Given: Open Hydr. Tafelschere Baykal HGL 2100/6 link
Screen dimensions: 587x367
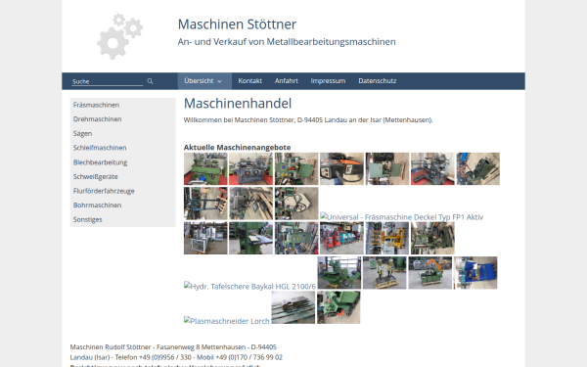Looking at the screenshot, I should pos(249,286).
